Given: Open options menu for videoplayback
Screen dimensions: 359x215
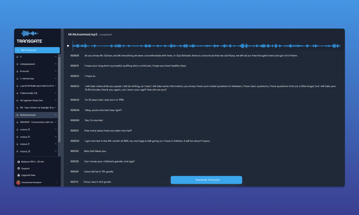Looking at the screenshot, I should (56, 64).
